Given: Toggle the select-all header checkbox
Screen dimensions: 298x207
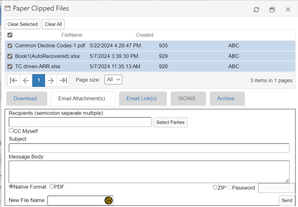Looking at the screenshot, I should 10,35.
